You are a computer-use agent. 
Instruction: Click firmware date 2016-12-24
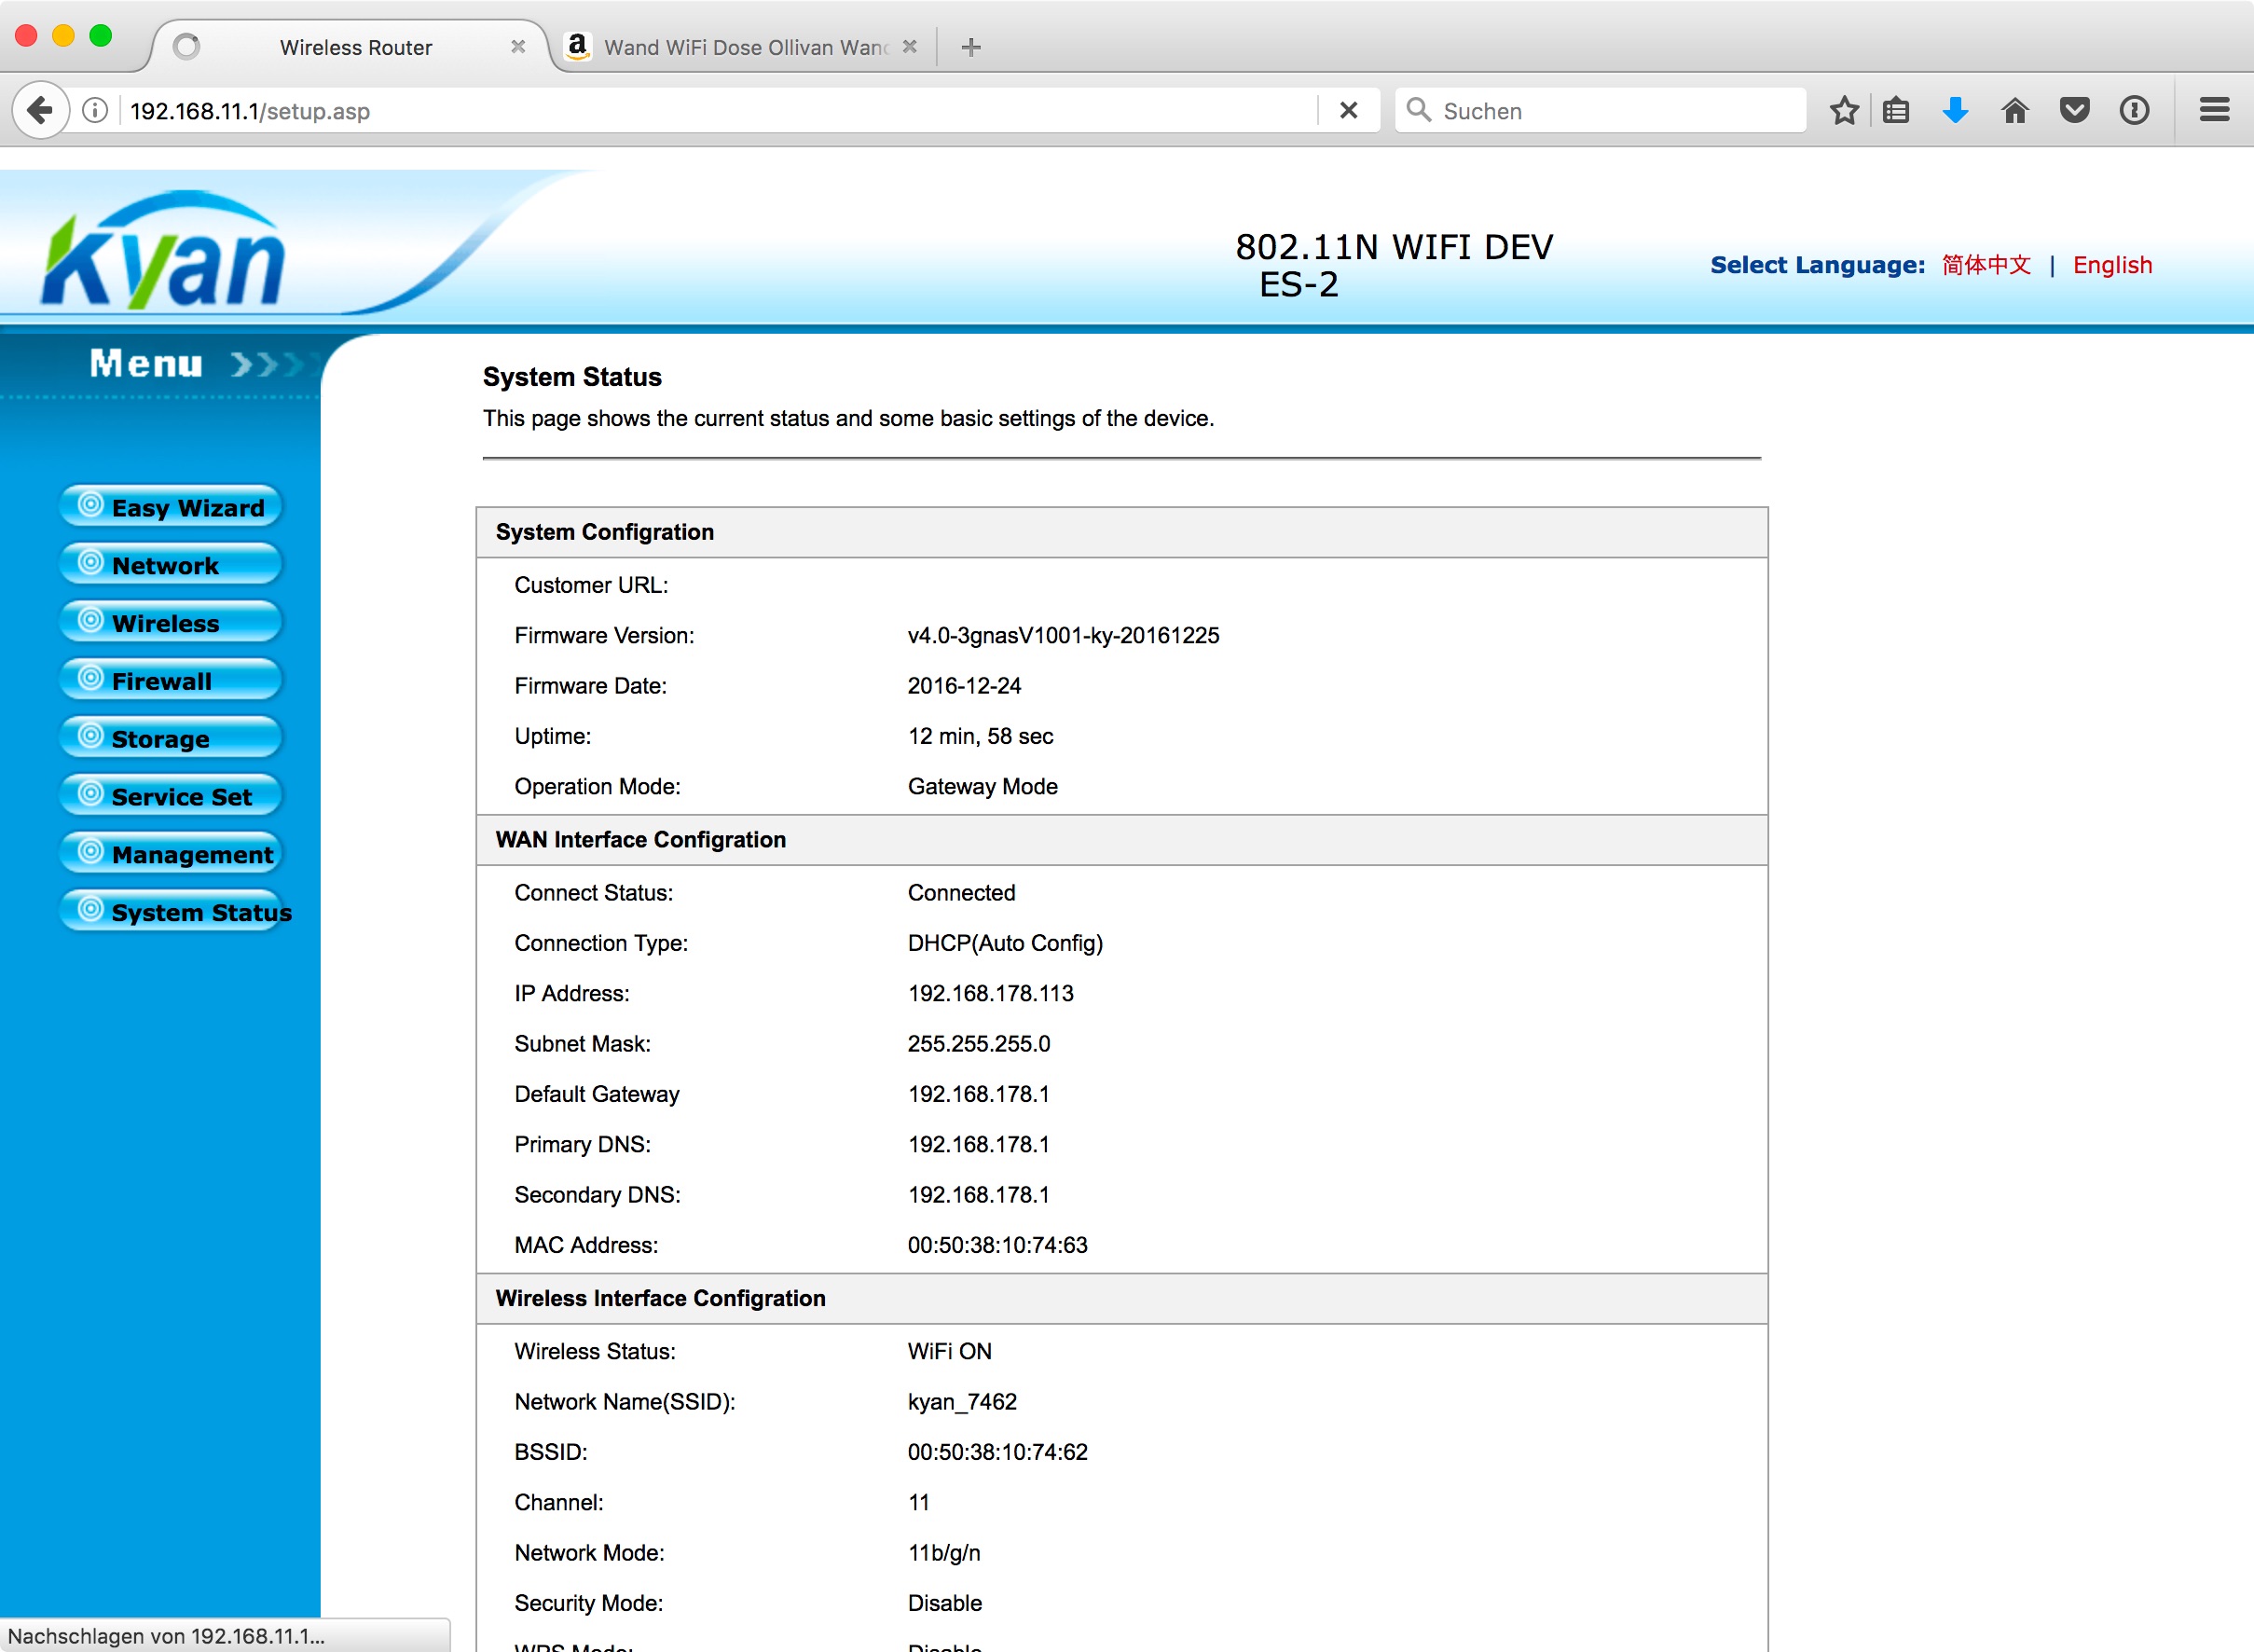[x=964, y=686]
